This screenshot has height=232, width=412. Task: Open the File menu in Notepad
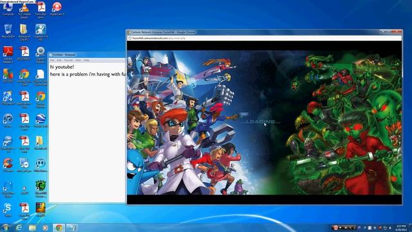point(52,60)
